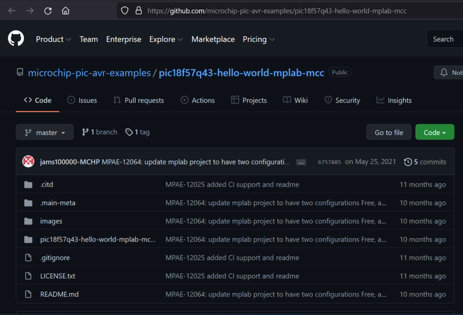463x315 pixels.
Task: Open the .citd folder
Action: click(47, 184)
